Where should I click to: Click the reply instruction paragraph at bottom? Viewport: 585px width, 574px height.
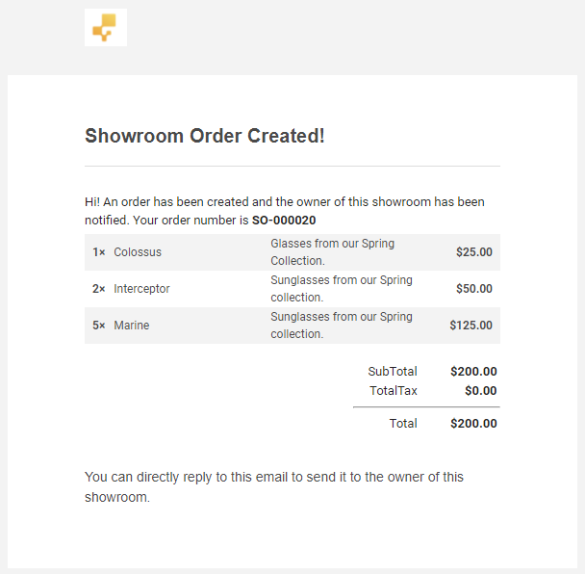274,487
